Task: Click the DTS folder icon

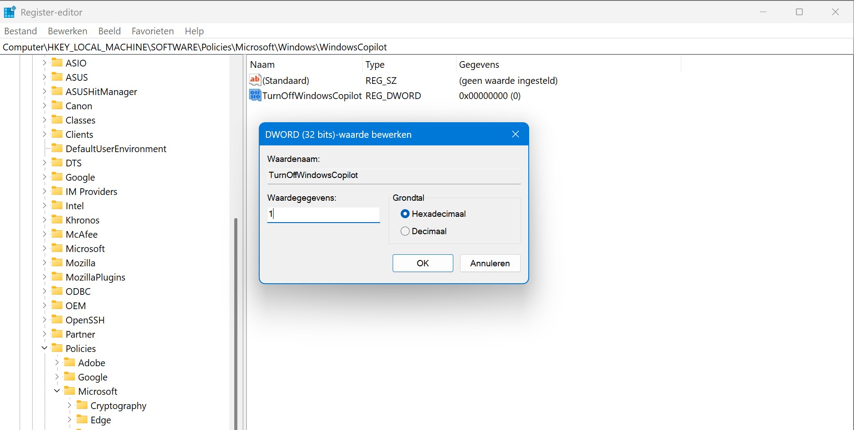Action: 57,162
